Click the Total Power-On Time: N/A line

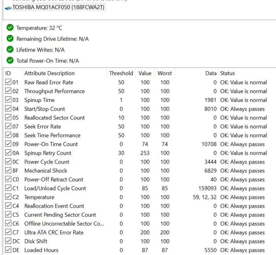pyautogui.click(x=47, y=61)
